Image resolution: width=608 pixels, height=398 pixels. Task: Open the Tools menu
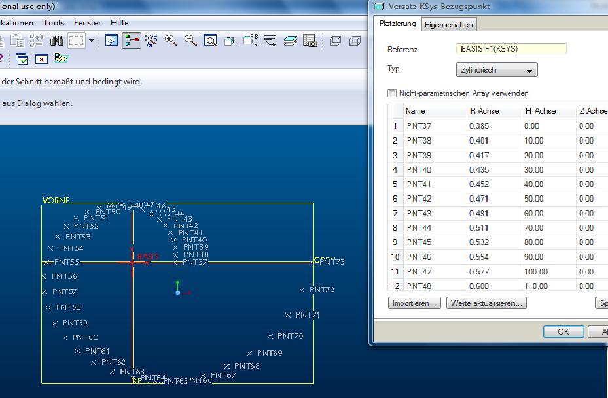click(54, 23)
